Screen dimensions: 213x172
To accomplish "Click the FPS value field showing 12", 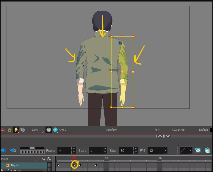I will (155, 151).
